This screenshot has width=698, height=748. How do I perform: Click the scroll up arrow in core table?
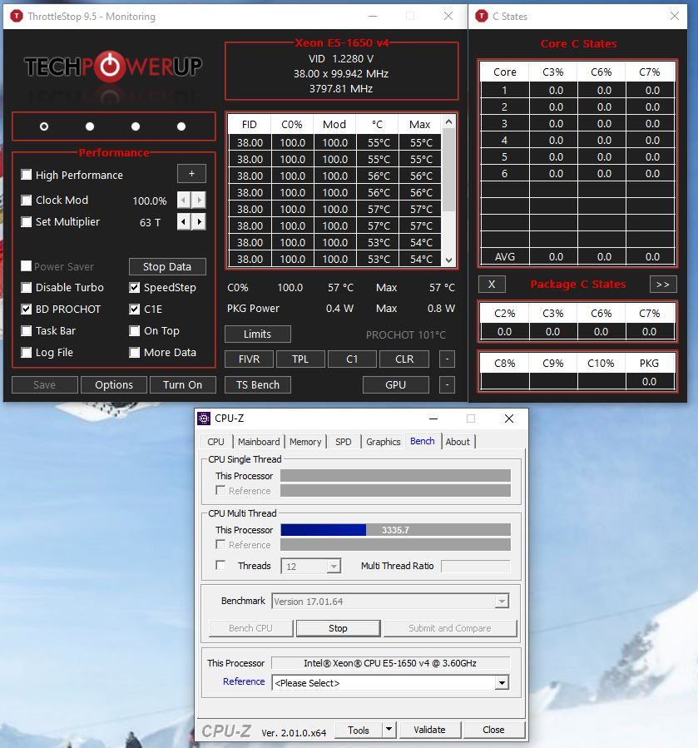[448, 121]
